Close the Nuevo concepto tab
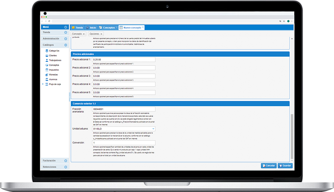This screenshot has height=192, width=334. pos(143,27)
